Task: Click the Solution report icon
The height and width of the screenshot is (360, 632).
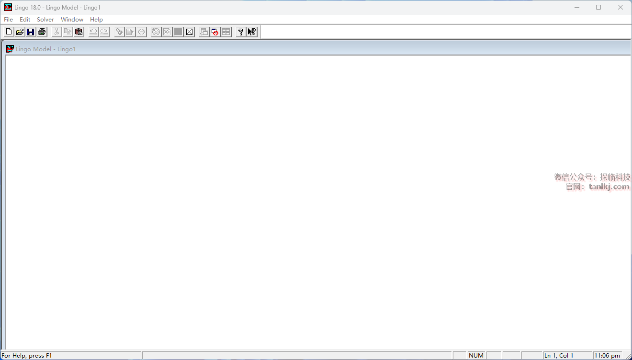Action: pyautogui.click(x=167, y=32)
